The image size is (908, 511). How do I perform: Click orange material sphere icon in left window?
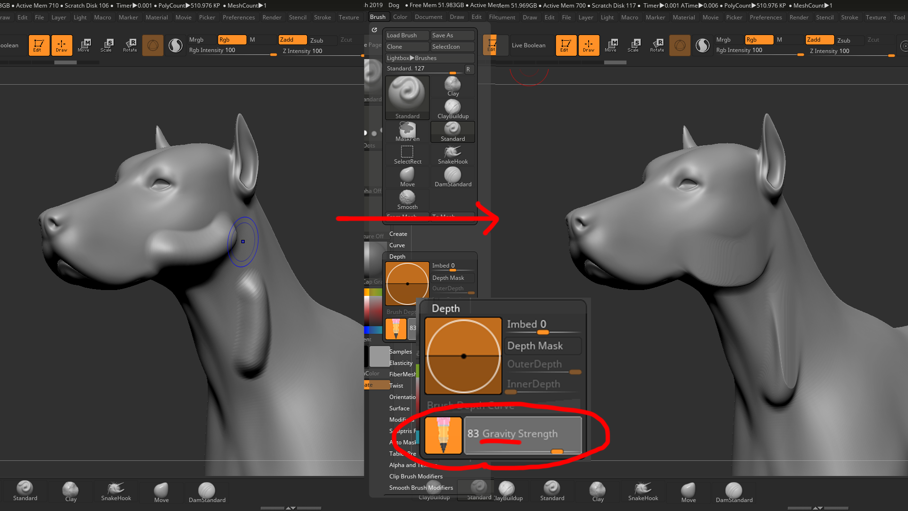click(x=152, y=45)
